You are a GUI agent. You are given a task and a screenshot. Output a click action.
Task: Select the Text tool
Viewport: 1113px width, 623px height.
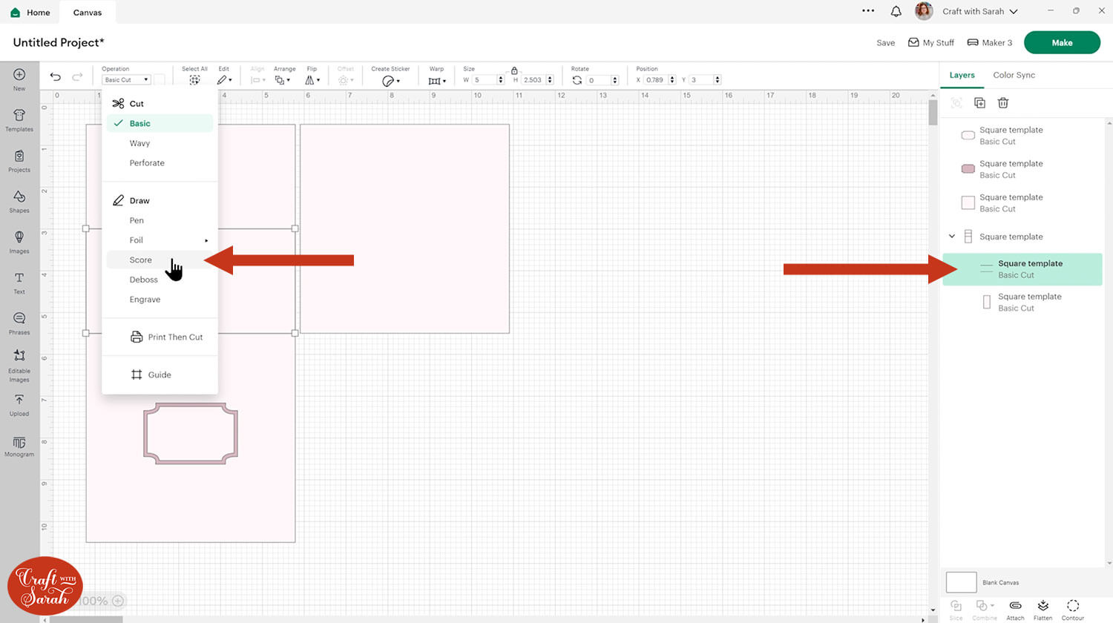19,283
